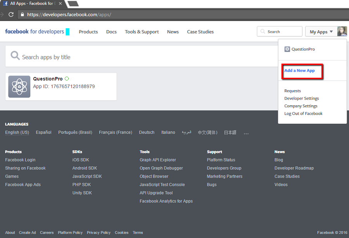Expand more languages with the ellipsis
This screenshot has width=349, height=238.
(246, 133)
